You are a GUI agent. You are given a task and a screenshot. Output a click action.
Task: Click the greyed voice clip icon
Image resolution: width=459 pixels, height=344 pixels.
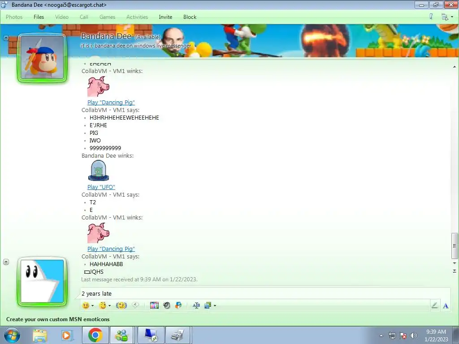point(135,305)
